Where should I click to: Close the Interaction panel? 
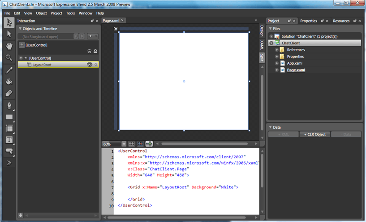pyautogui.click(x=97, y=21)
